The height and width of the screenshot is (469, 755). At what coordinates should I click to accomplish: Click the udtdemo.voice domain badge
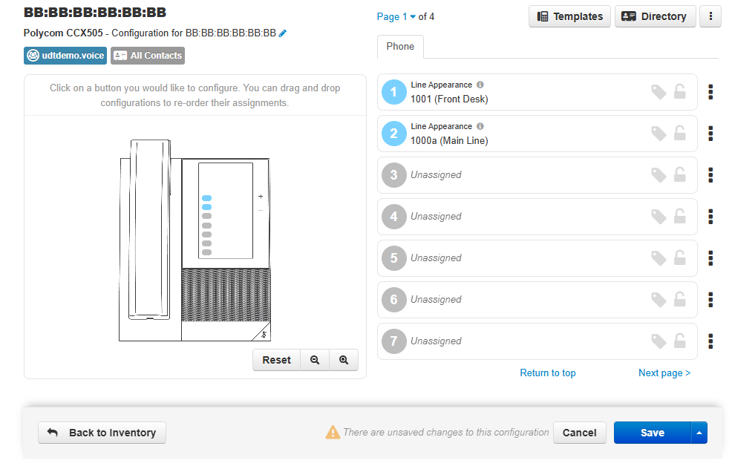pyautogui.click(x=65, y=56)
